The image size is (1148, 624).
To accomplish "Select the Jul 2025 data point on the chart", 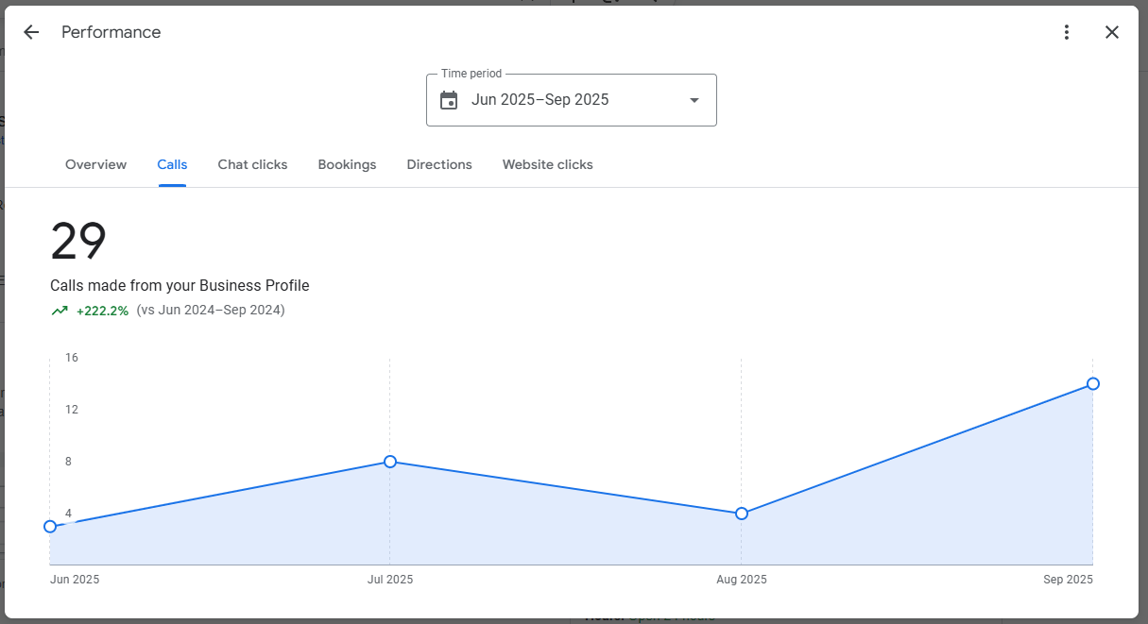I will (390, 462).
